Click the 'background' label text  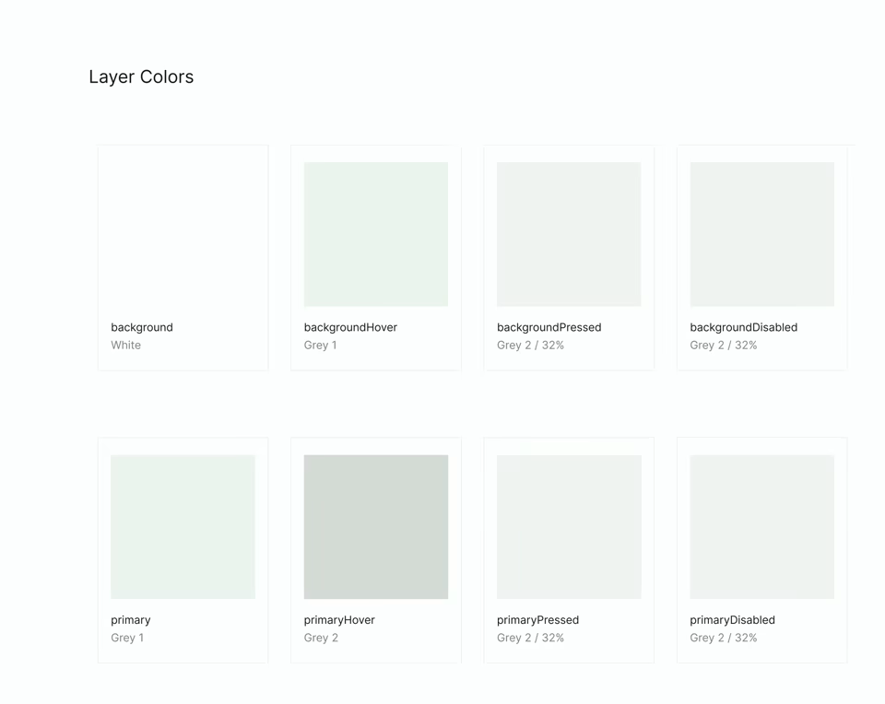click(x=142, y=327)
